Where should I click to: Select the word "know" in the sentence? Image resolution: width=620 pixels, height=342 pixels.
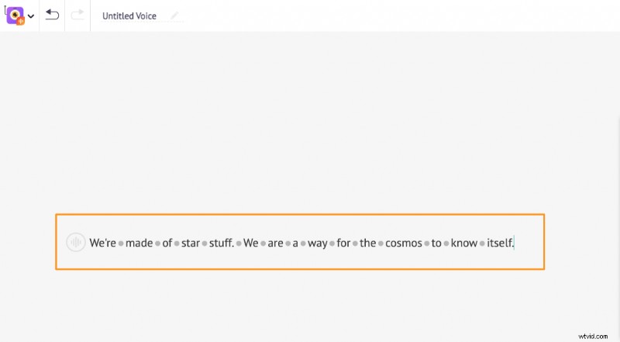463,243
